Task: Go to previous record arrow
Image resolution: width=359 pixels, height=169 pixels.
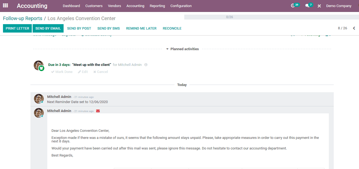Action: tap(354, 28)
